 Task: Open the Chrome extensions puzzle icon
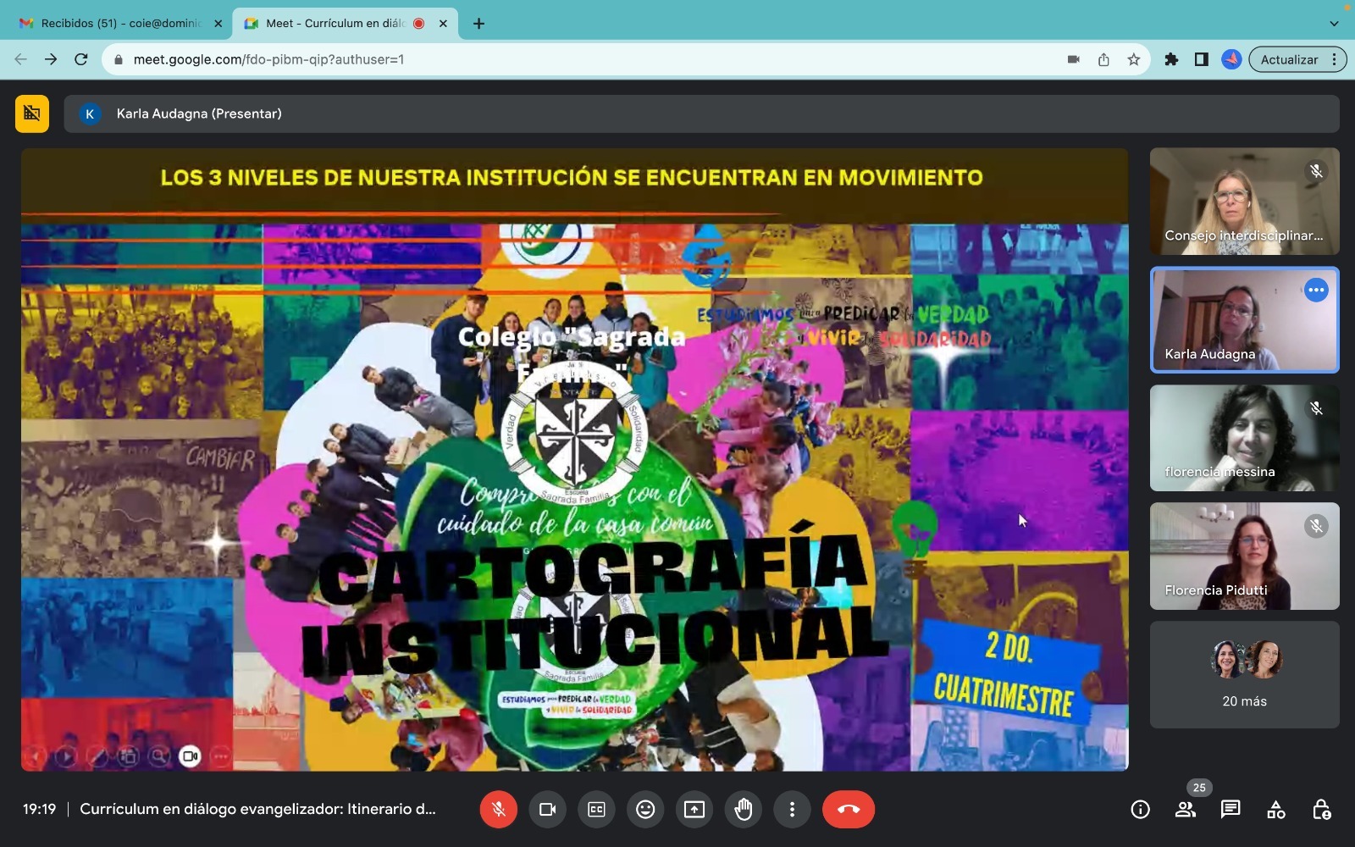tap(1171, 59)
